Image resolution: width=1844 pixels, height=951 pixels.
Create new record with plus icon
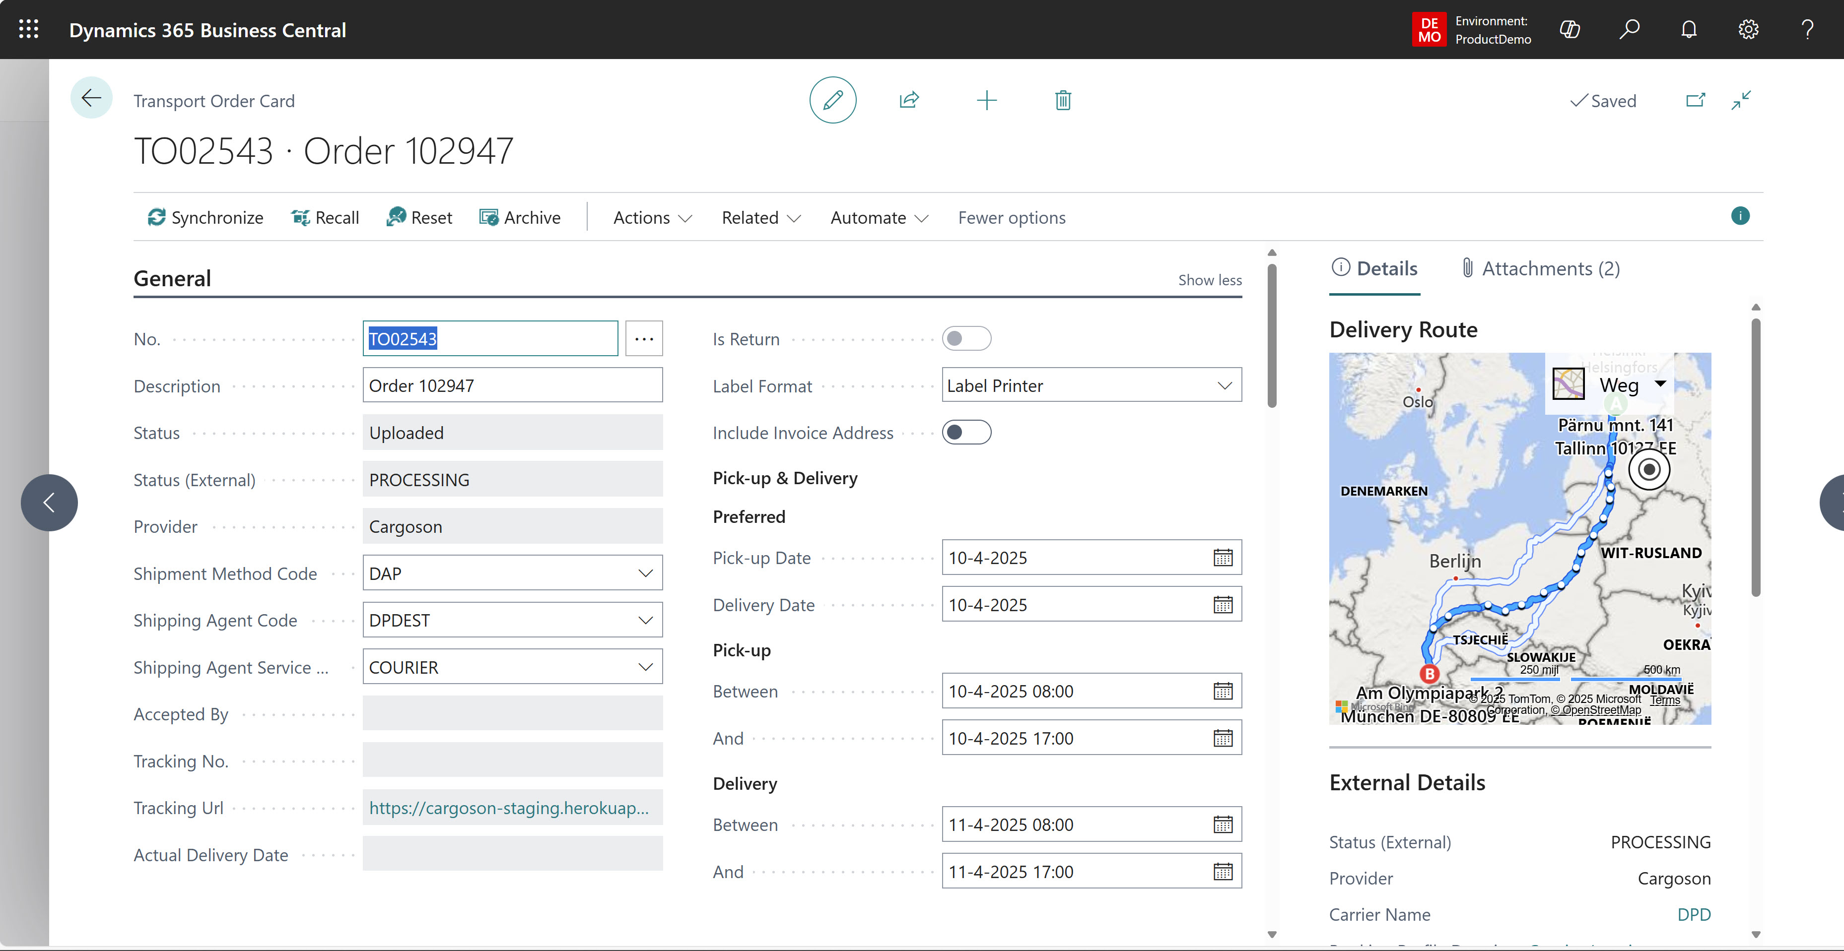(x=986, y=100)
